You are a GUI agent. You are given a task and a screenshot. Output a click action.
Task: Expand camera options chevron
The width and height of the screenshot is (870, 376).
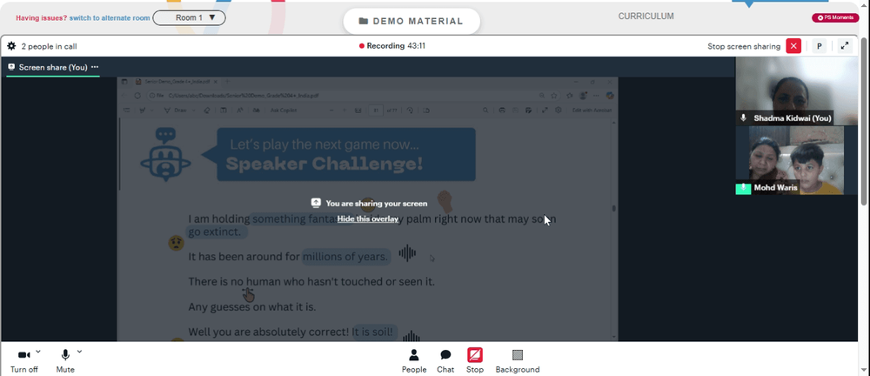pyautogui.click(x=38, y=351)
